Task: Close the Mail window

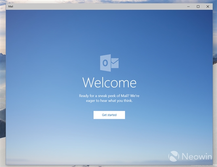Action: 207,7
